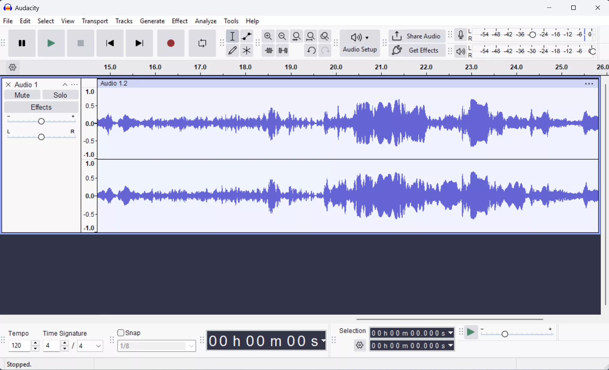Open the Generate menu
Viewport: 609px width, 370px height.
pos(152,21)
